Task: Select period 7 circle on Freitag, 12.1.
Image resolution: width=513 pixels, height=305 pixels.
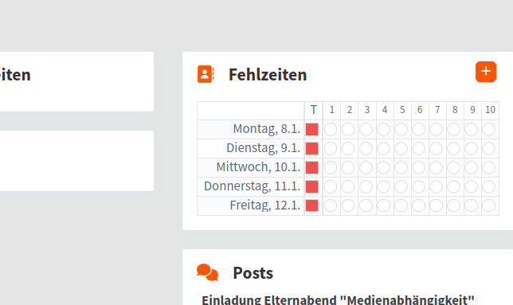Action: (437, 205)
